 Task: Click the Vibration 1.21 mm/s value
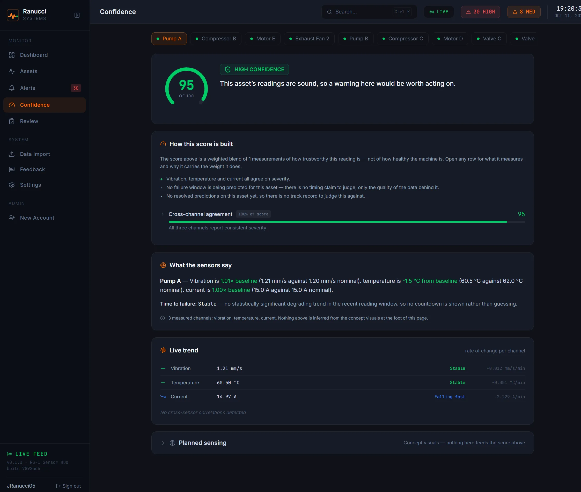230,368
